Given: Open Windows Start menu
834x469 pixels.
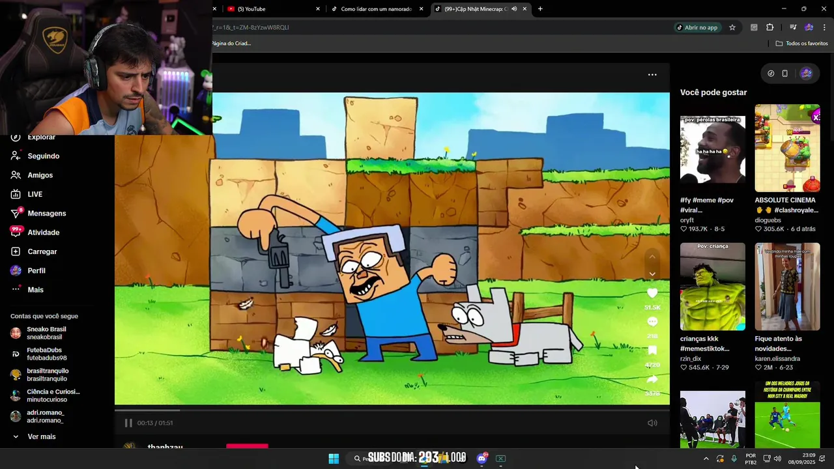Looking at the screenshot, I should click(x=334, y=459).
